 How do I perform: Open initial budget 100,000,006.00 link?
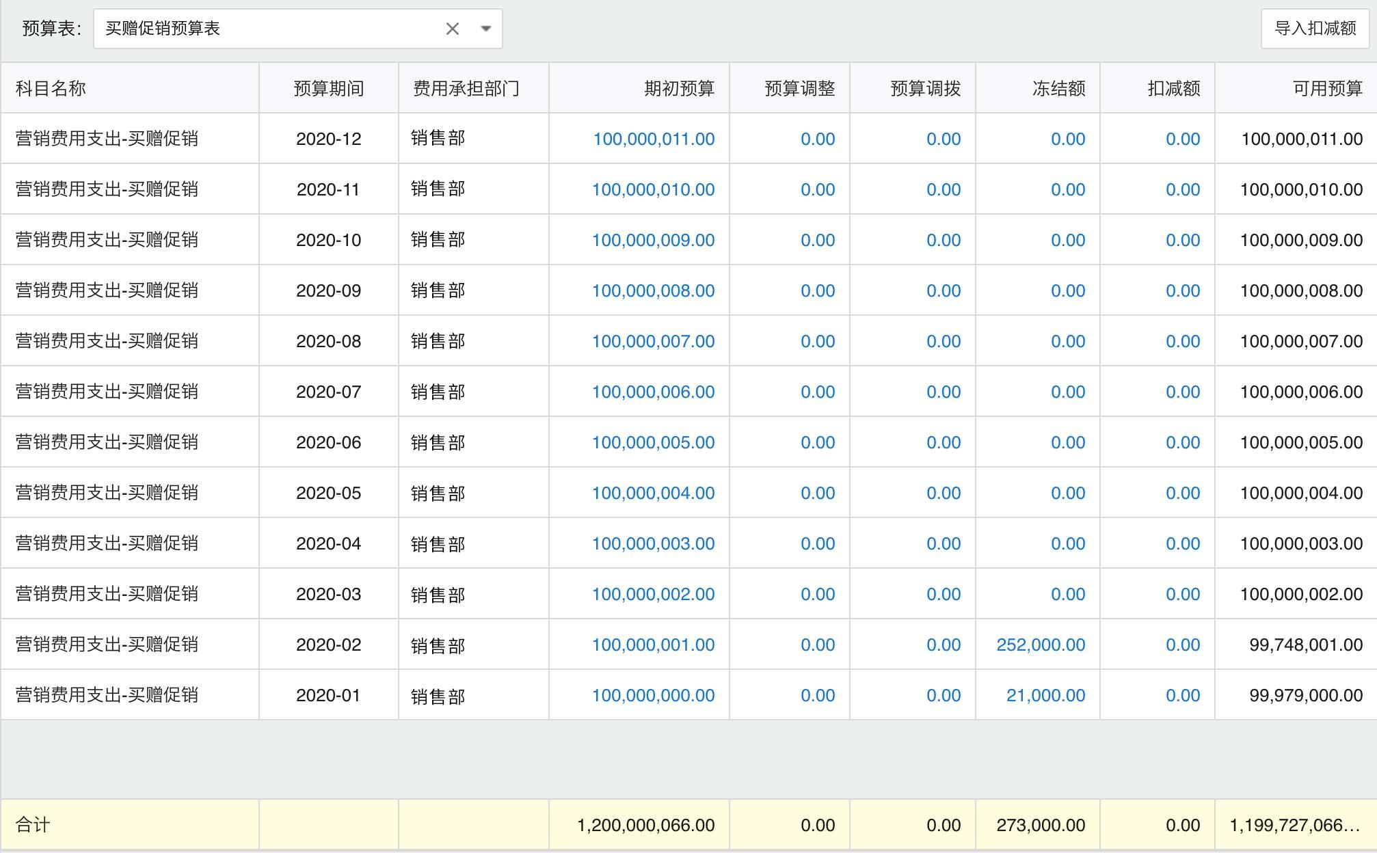pos(653,392)
